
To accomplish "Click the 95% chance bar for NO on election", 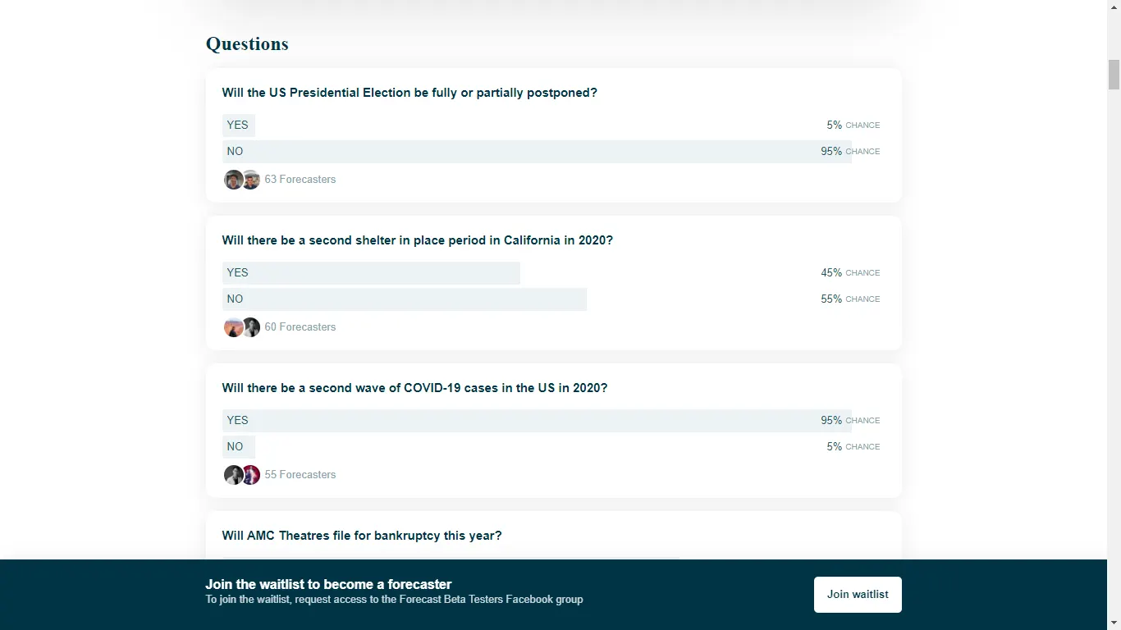I will pyautogui.click(x=533, y=151).
